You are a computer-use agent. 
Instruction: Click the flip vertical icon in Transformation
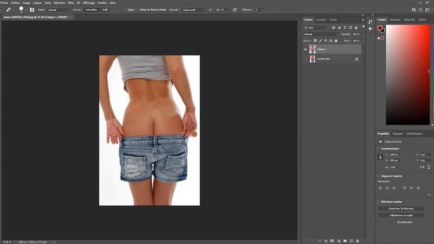point(429,167)
